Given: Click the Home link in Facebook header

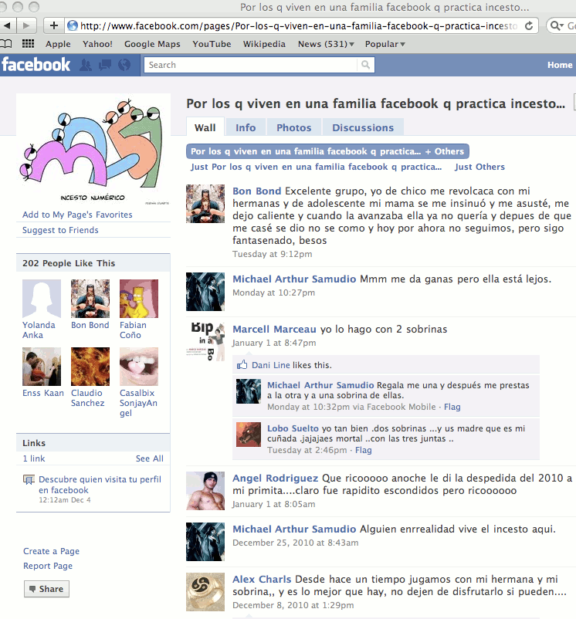Looking at the screenshot, I should pos(560,65).
